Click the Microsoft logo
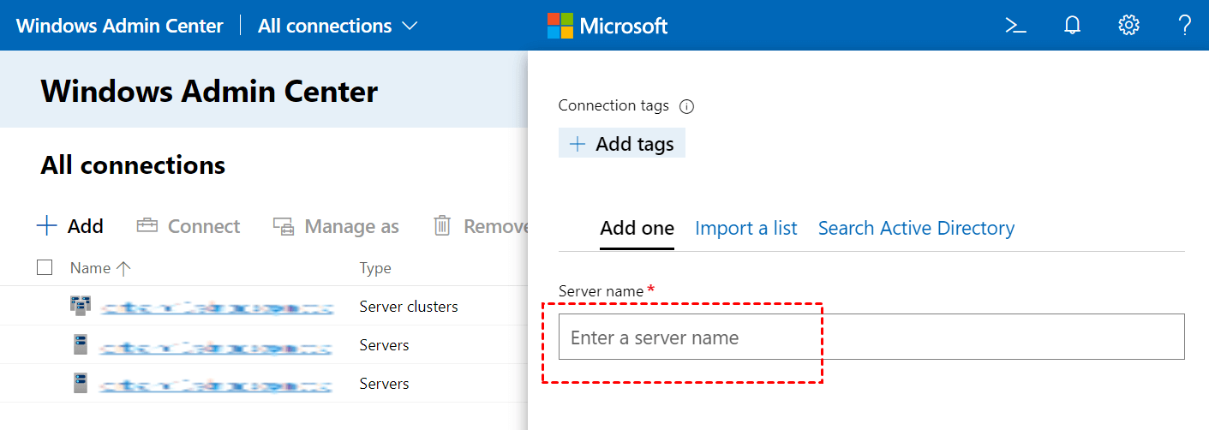 pyautogui.click(x=607, y=26)
